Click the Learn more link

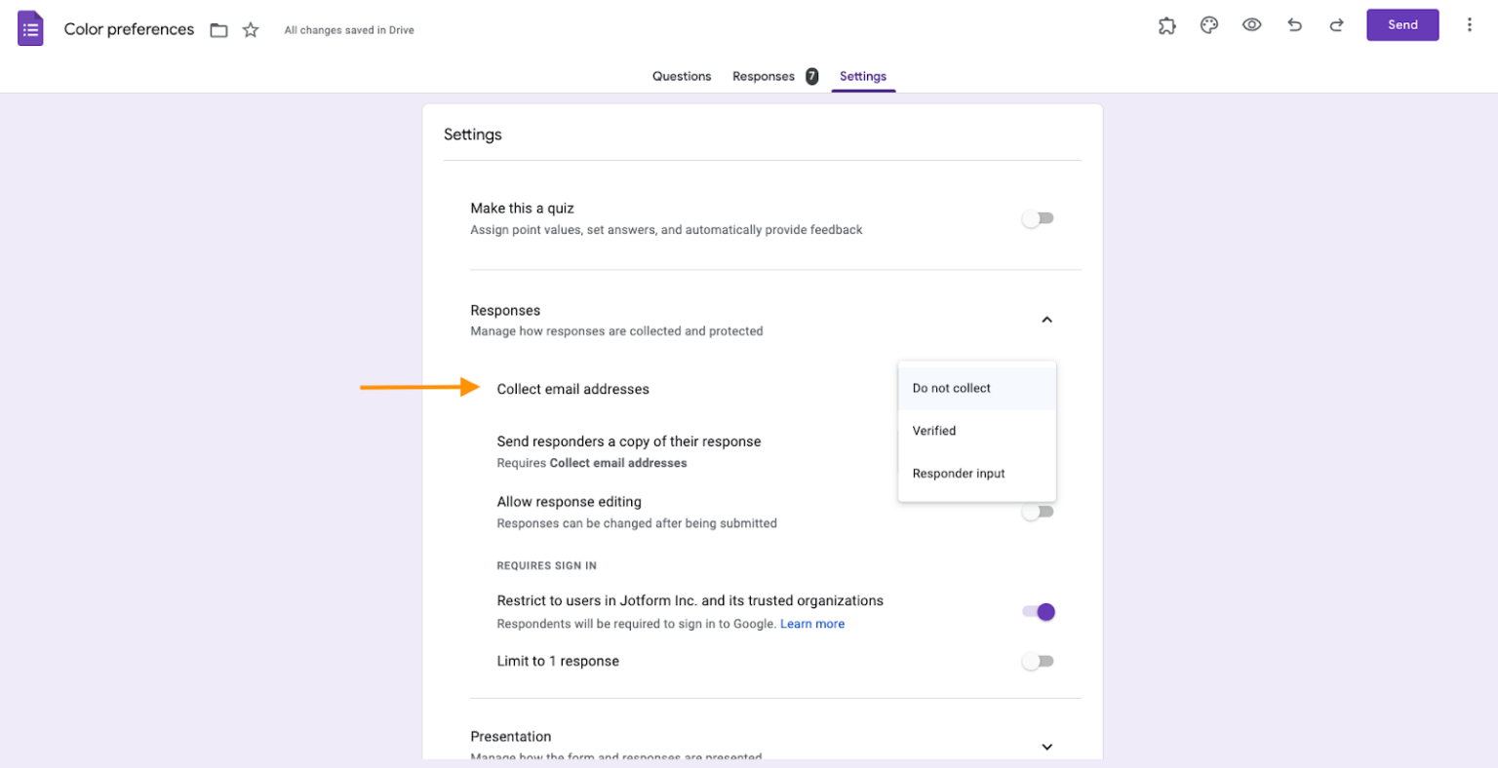click(811, 623)
